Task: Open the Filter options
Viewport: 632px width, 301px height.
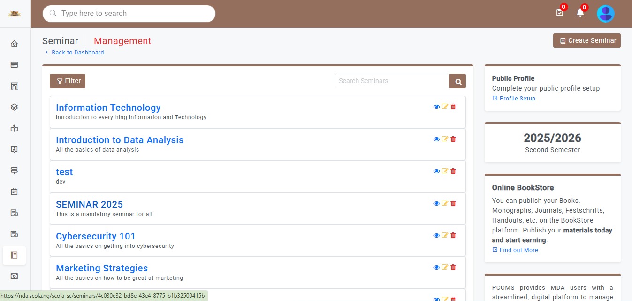Action: 68,81
